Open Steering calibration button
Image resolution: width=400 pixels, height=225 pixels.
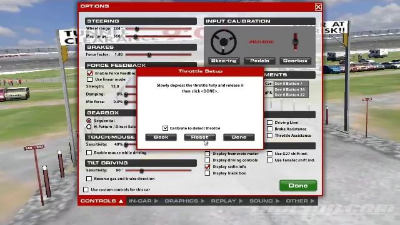pos(224,61)
